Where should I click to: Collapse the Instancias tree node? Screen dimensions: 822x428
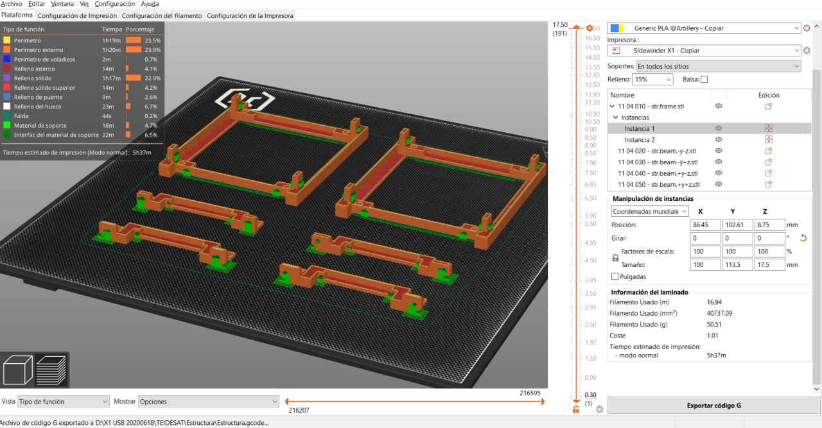(x=615, y=117)
